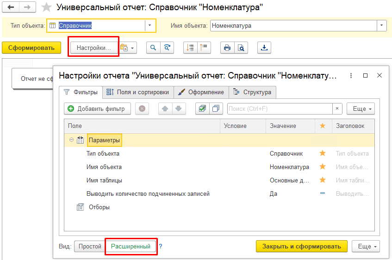Focus the Поиск (Ctrl+F) search field
Viewport: 392px width, 260px height.
280,109
